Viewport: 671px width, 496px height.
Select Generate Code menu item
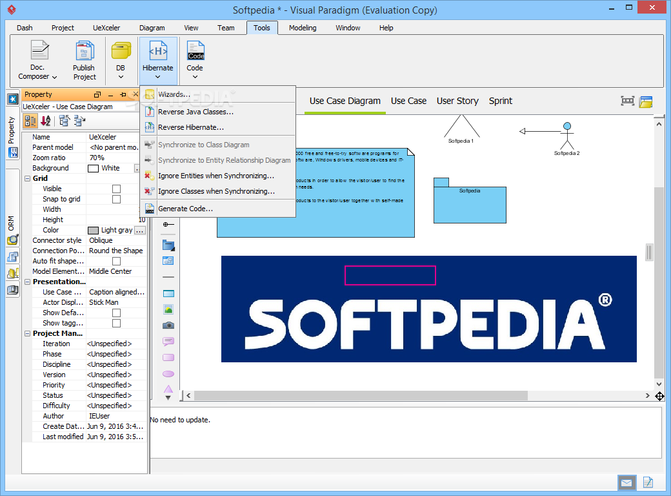[218, 209]
